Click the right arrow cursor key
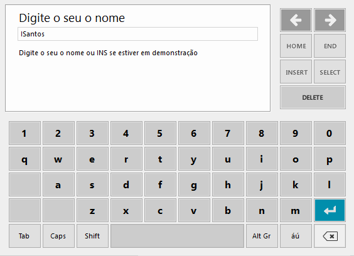This screenshot has height=256, width=354. 330,20
